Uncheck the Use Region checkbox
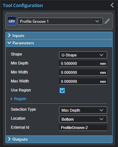The height and width of the screenshot is (147, 118). (x=62, y=91)
